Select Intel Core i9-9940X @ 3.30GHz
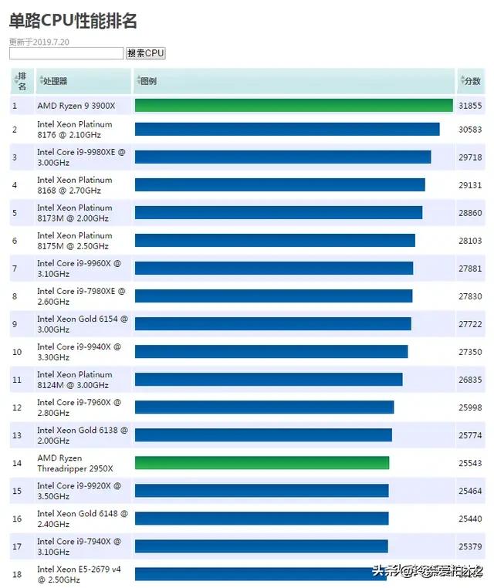This screenshot has height=588, width=494. [x=80, y=351]
